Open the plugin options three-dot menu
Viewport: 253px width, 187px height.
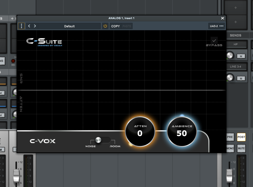tap(21, 26)
